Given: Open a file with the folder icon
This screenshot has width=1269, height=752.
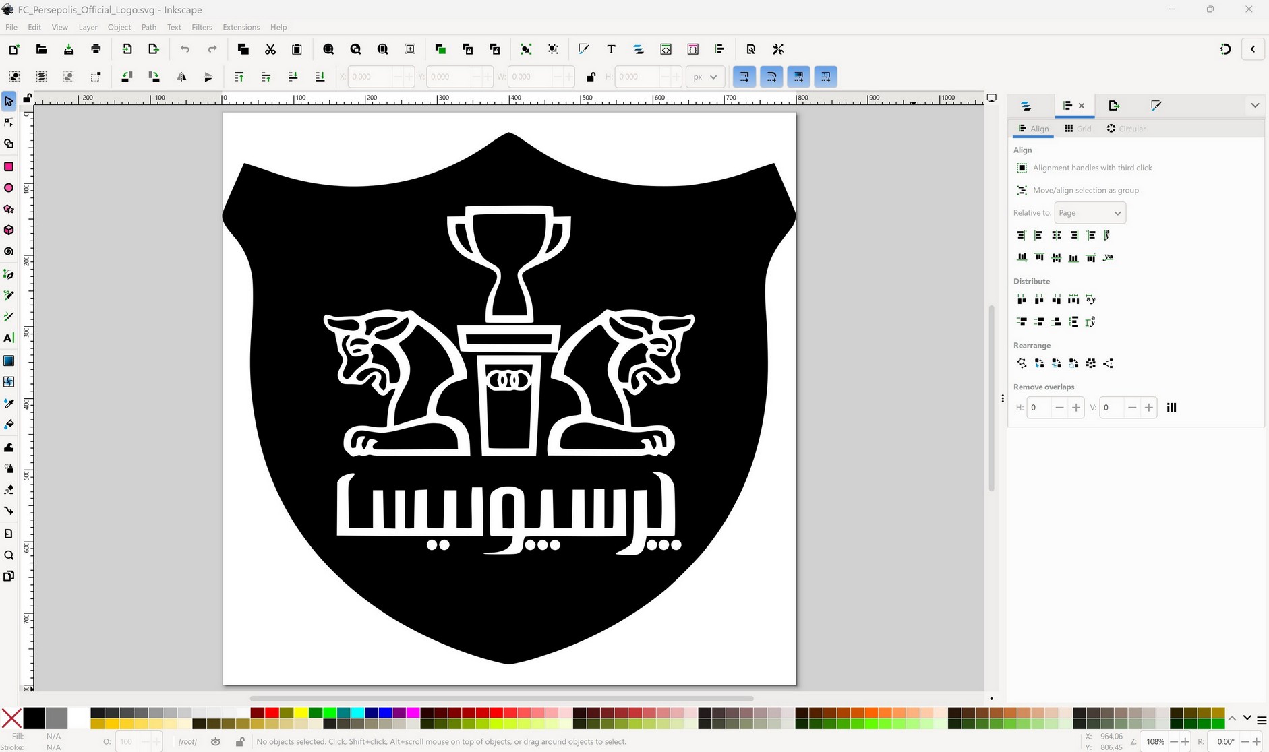Looking at the screenshot, I should pos(41,49).
